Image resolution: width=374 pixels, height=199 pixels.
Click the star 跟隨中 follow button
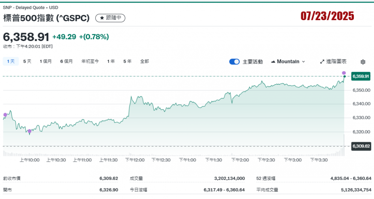110,18
